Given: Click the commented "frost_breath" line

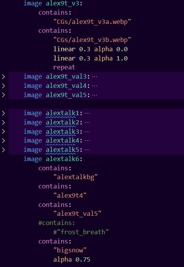Looking at the screenshot, I should tap(81, 232).
